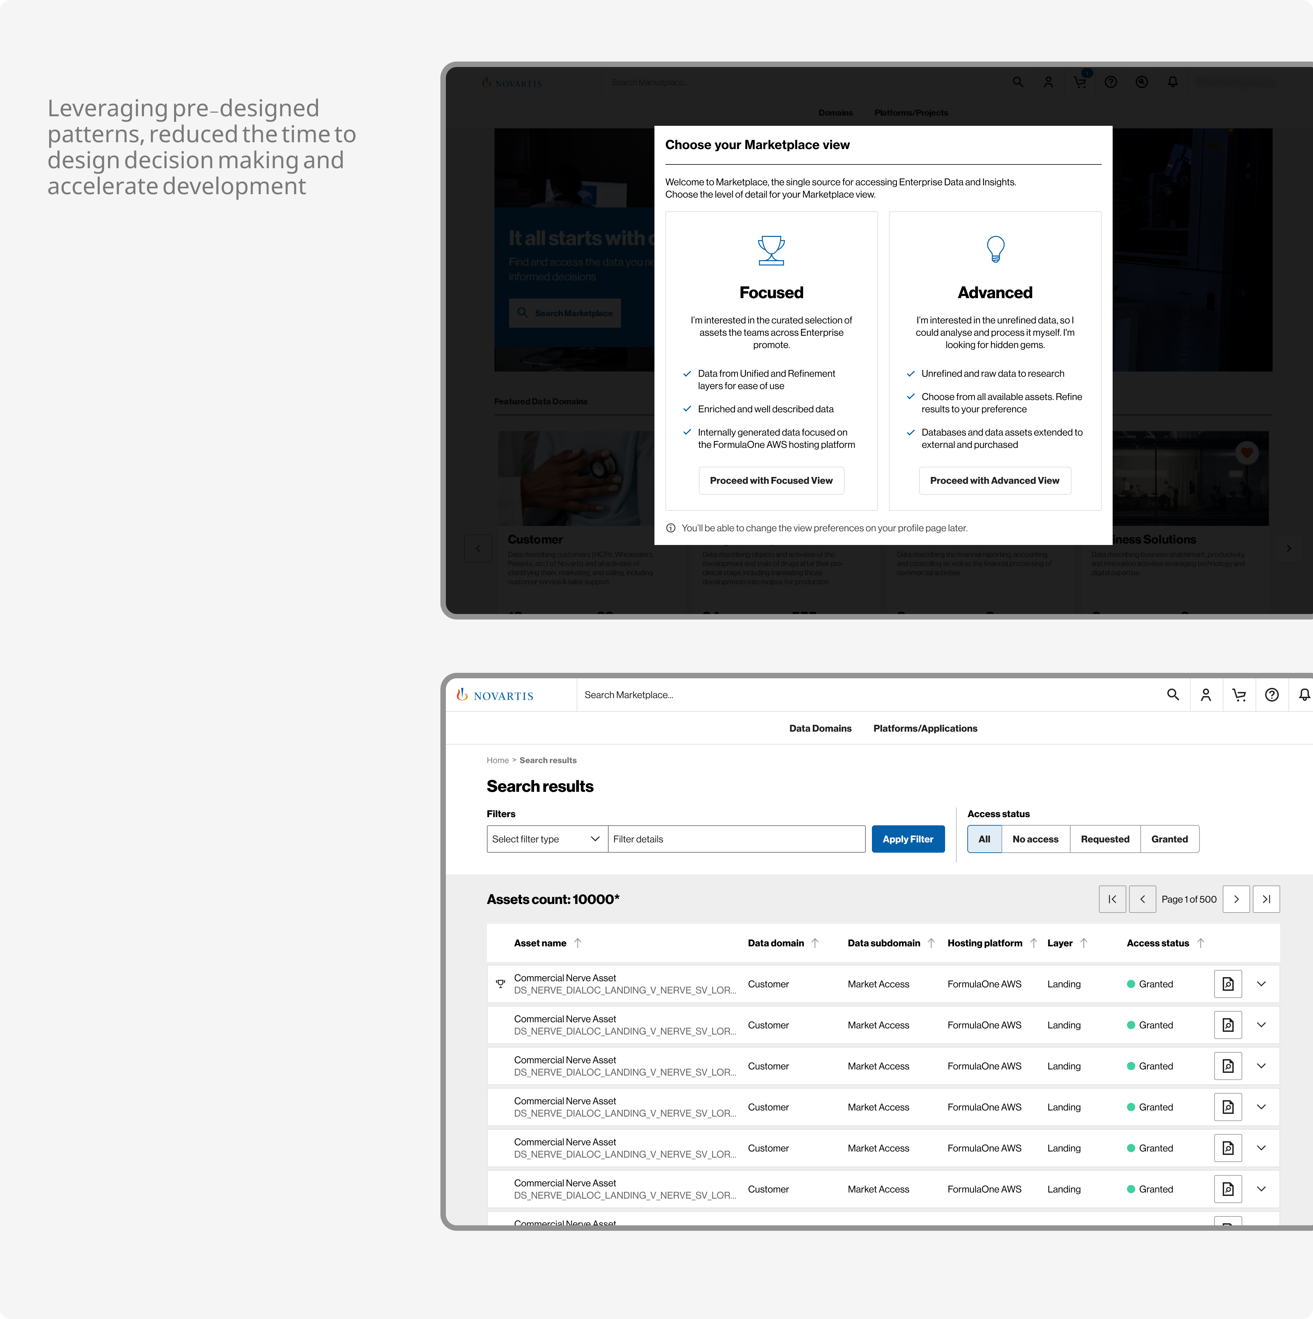Expand the third asset row chevron

point(1261,1066)
